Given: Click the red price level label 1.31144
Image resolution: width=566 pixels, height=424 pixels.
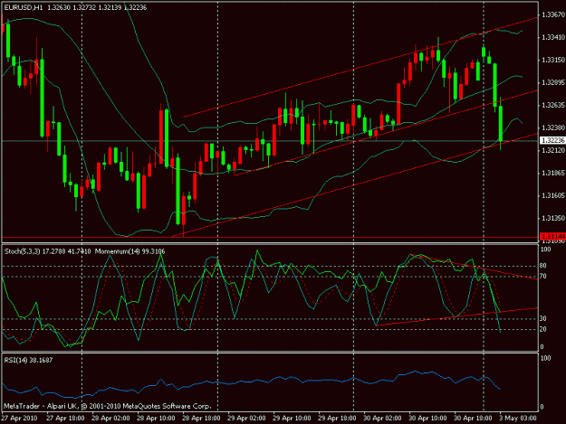Looking at the screenshot, I should click(x=552, y=236).
